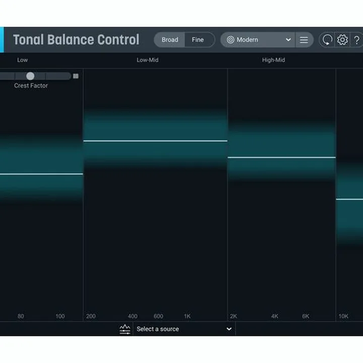
Task: Click the chevron of Select a source
Action: pyautogui.click(x=229, y=329)
